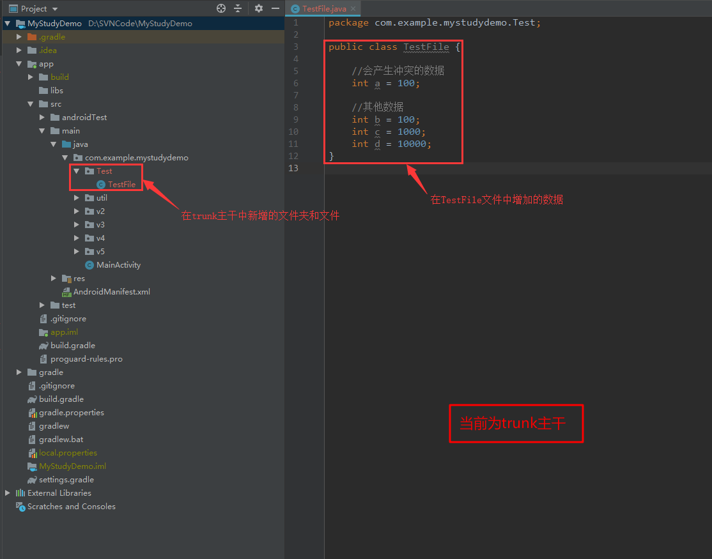712x559 pixels.
Task: Expand the v4 package
Action: coord(77,238)
